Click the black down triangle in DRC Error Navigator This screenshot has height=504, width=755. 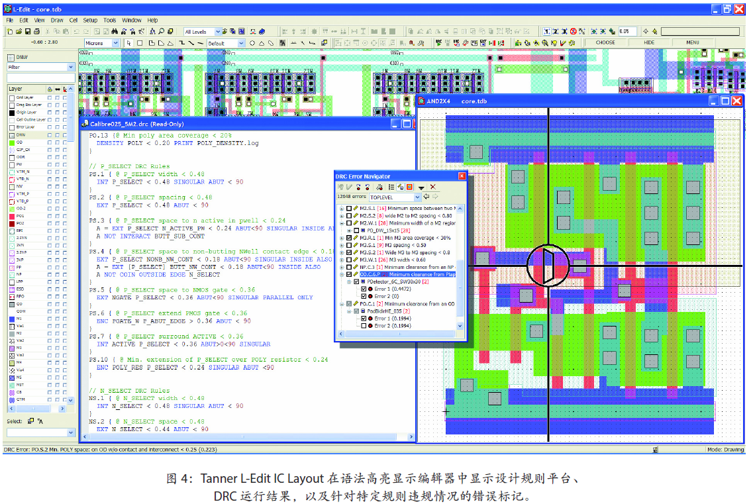[421, 187]
